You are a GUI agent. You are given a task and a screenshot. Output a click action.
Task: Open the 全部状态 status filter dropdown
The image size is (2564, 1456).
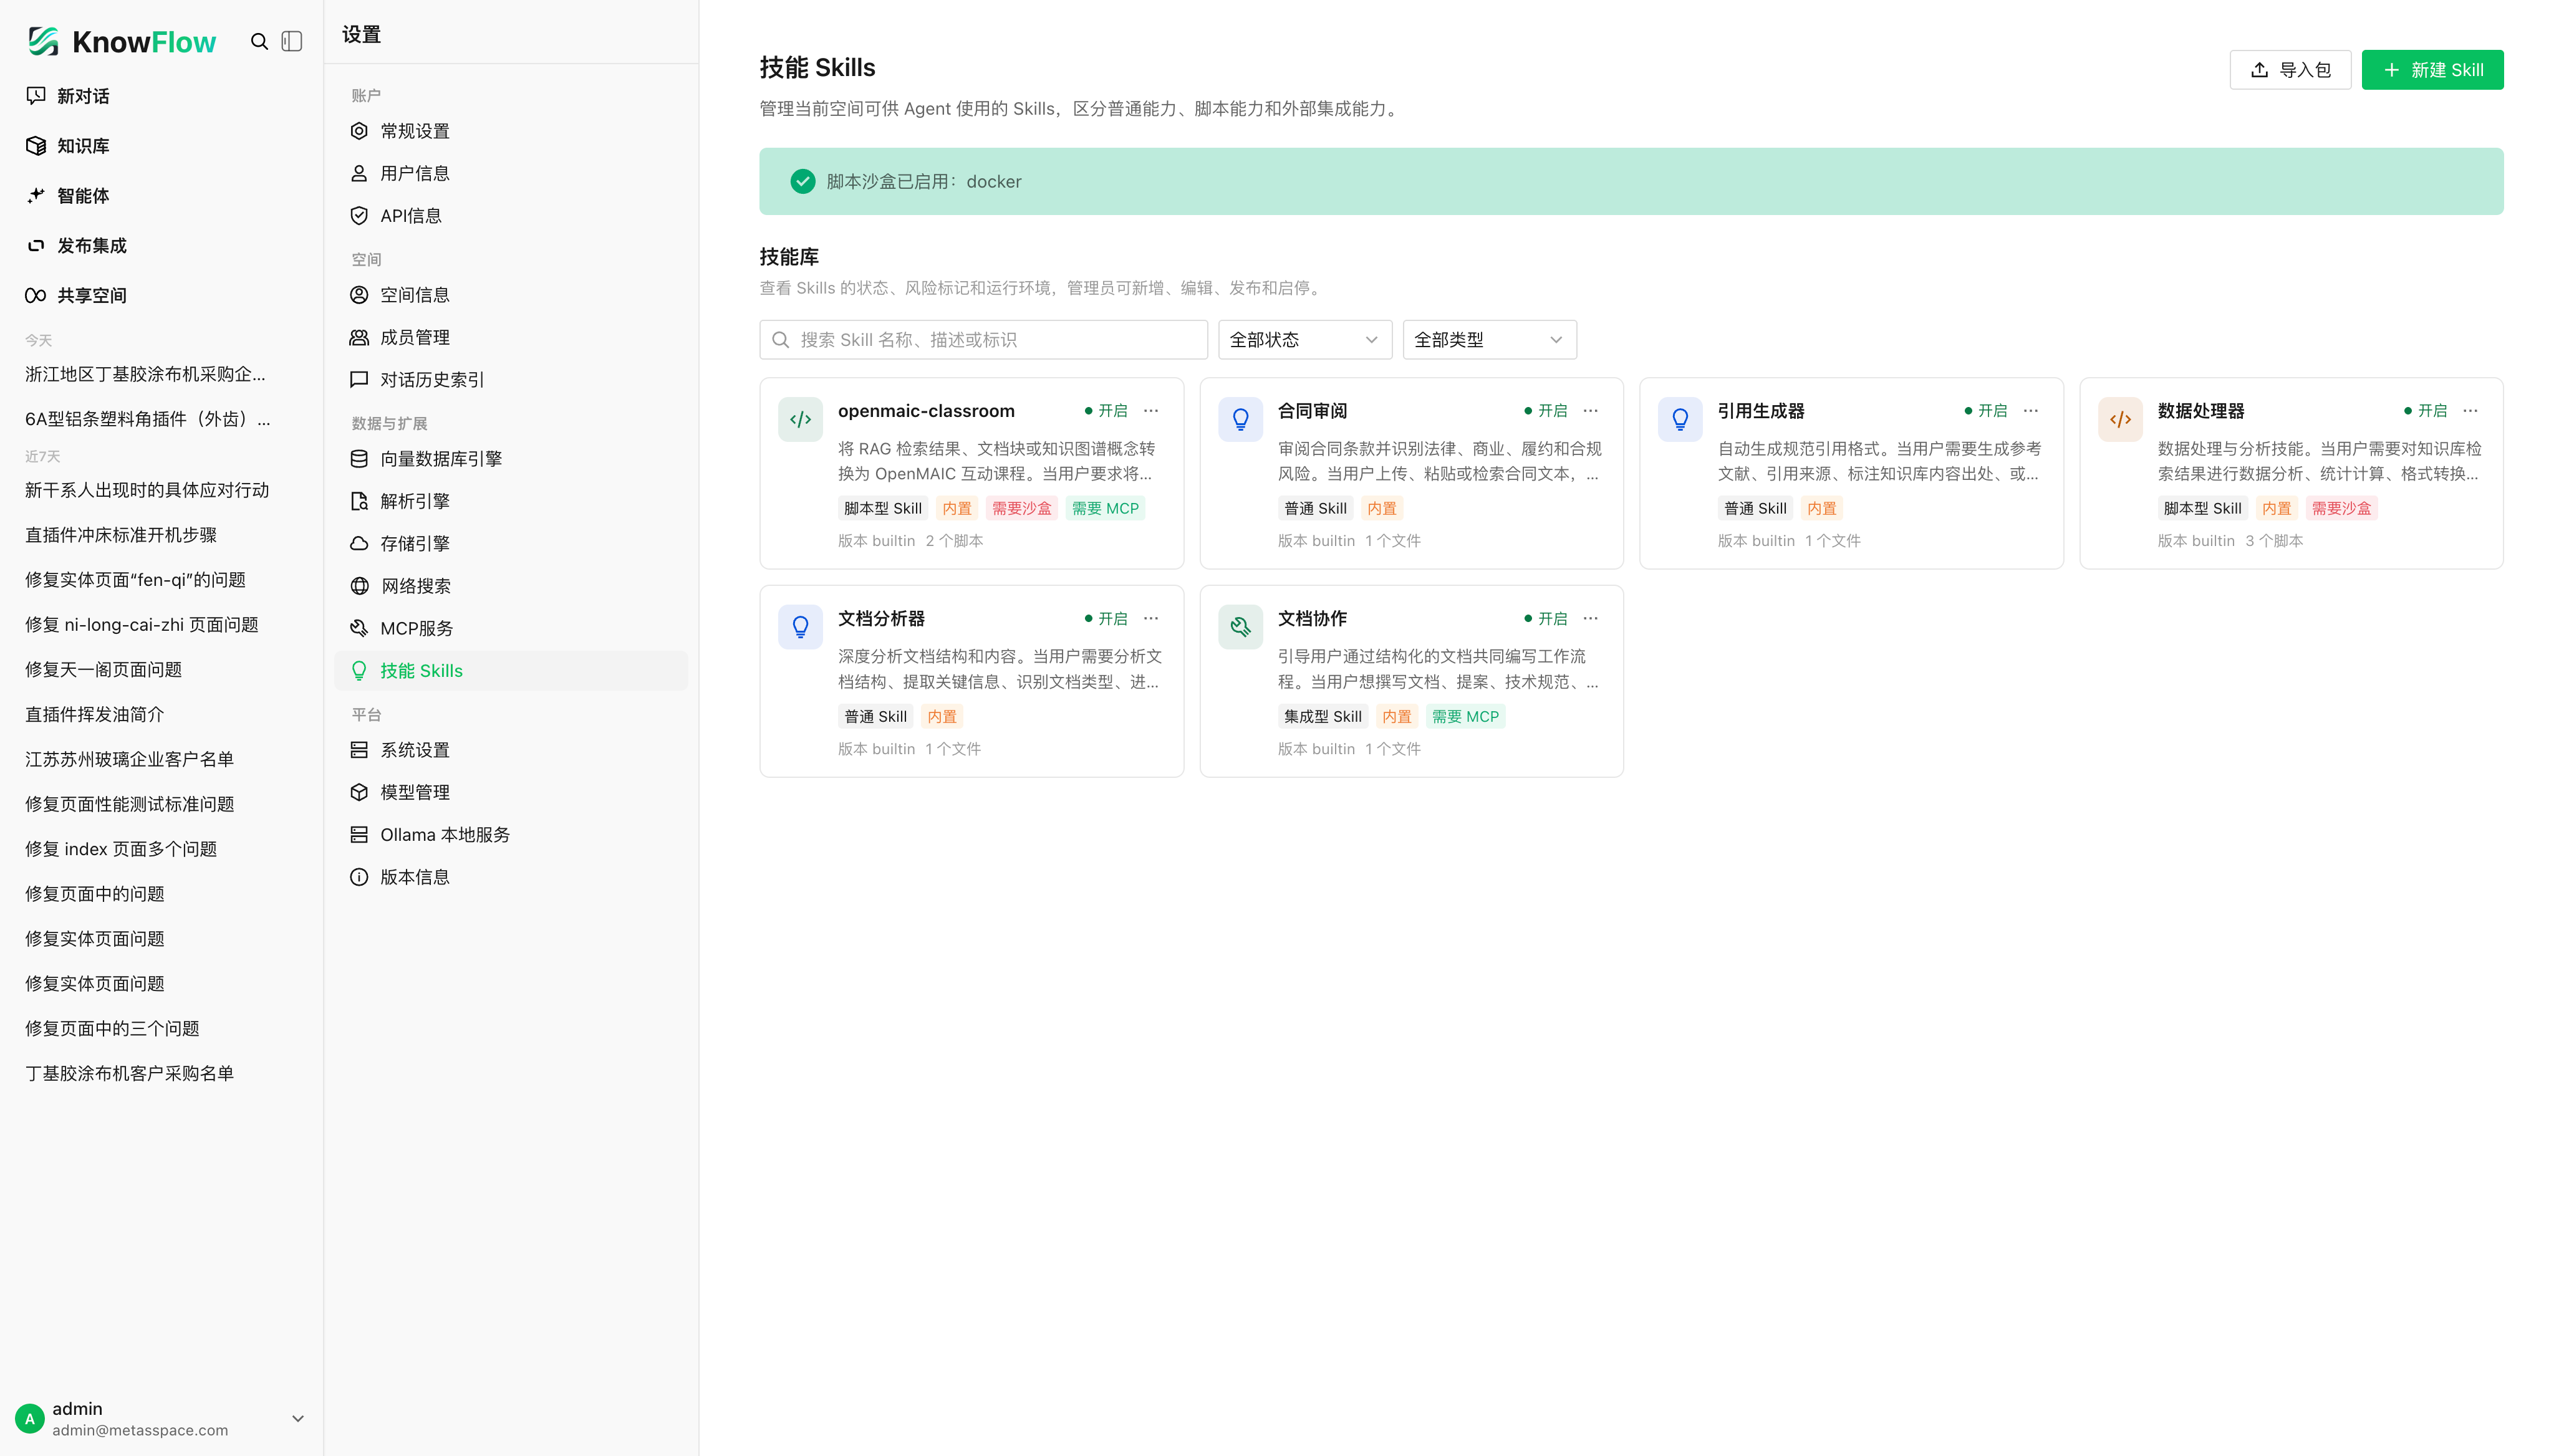(1304, 340)
